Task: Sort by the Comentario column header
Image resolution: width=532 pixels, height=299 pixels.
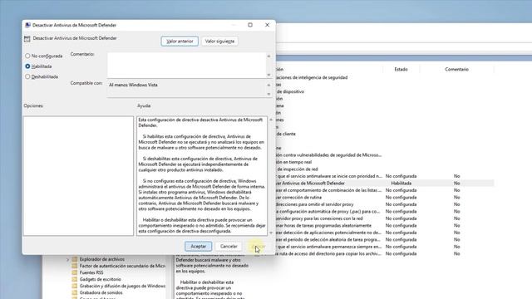Action: pyautogui.click(x=456, y=69)
